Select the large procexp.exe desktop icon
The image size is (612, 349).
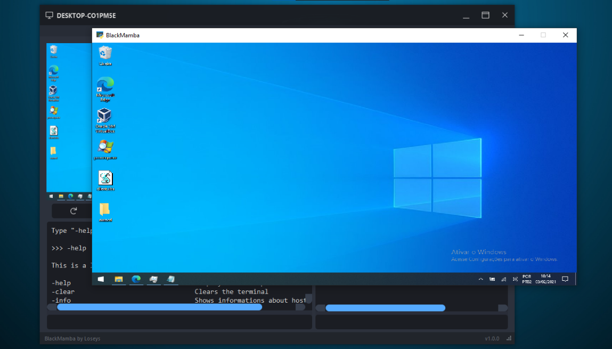point(105,150)
